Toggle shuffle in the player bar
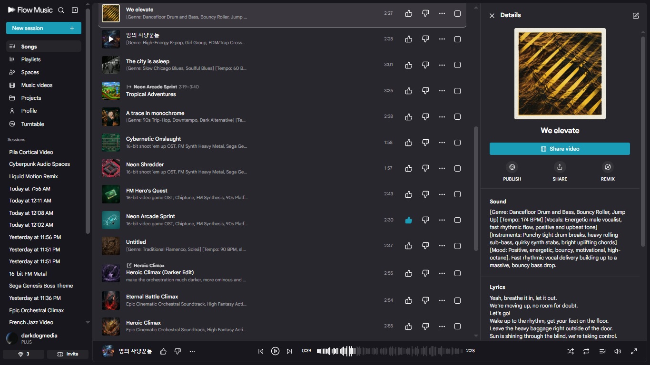The height and width of the screenshot is (365, 650). tap(571, 351)
